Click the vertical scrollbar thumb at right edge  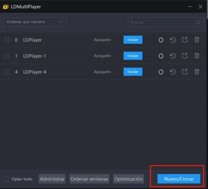(x=207, y=9)
